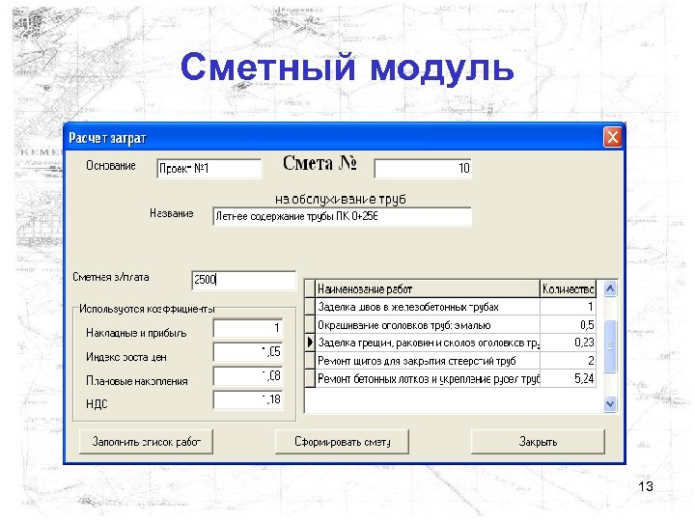Click scroll up arrow of works table
Screen dimensions: 695x521
point(610,288)
